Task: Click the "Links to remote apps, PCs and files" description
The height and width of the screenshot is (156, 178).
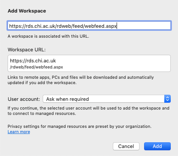Action: coord(81,80)
